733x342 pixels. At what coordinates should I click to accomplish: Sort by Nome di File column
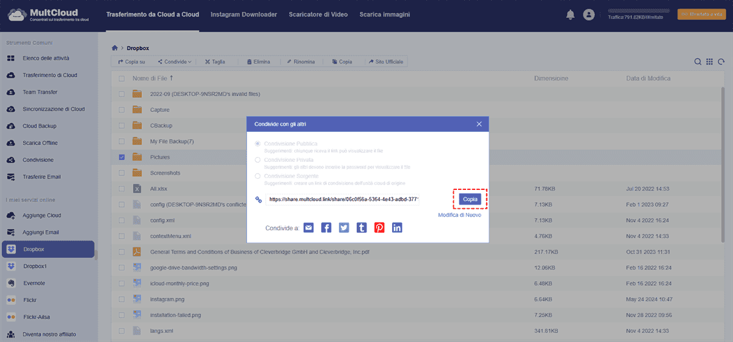pos(153,79)
